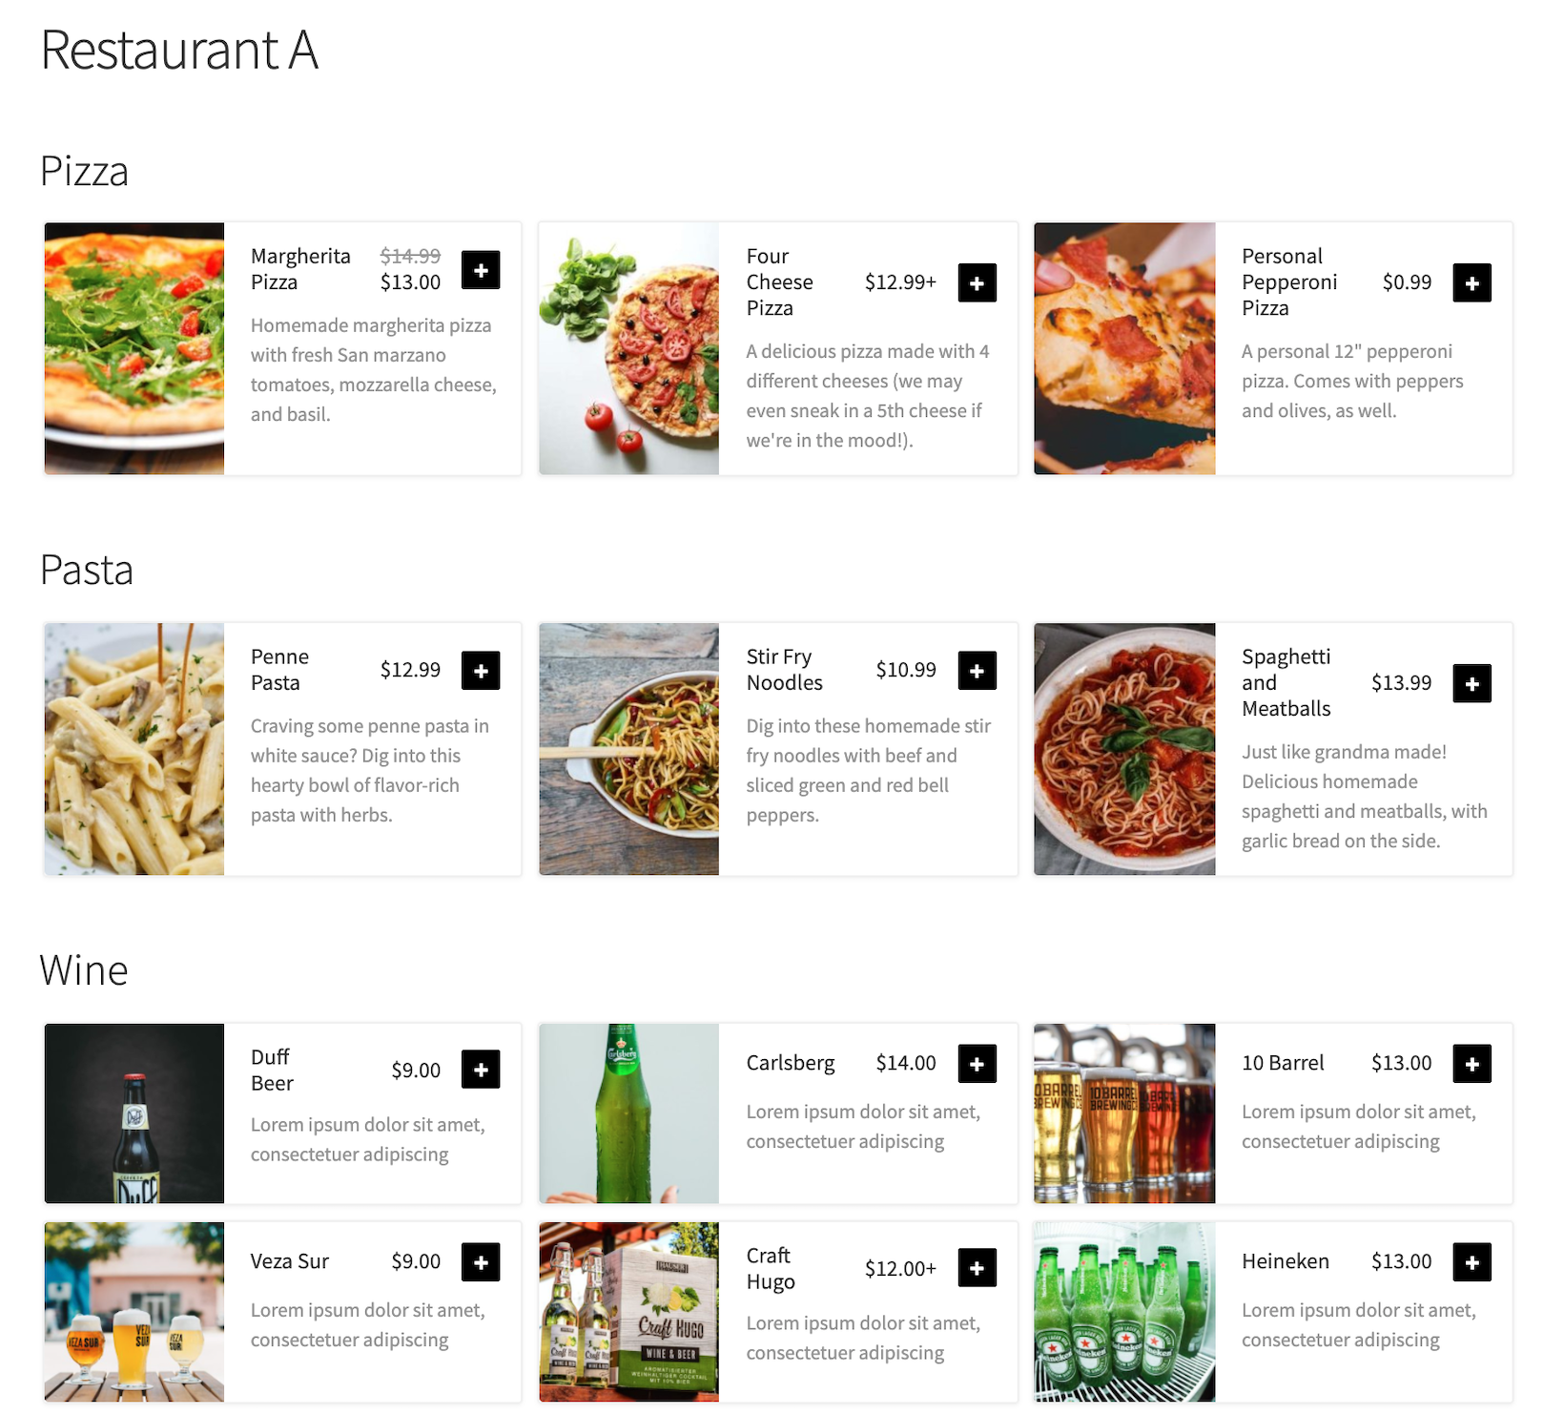Add Penne Pasta using its plus button
1564x1415 pixels.
click(x=482, y=670)
